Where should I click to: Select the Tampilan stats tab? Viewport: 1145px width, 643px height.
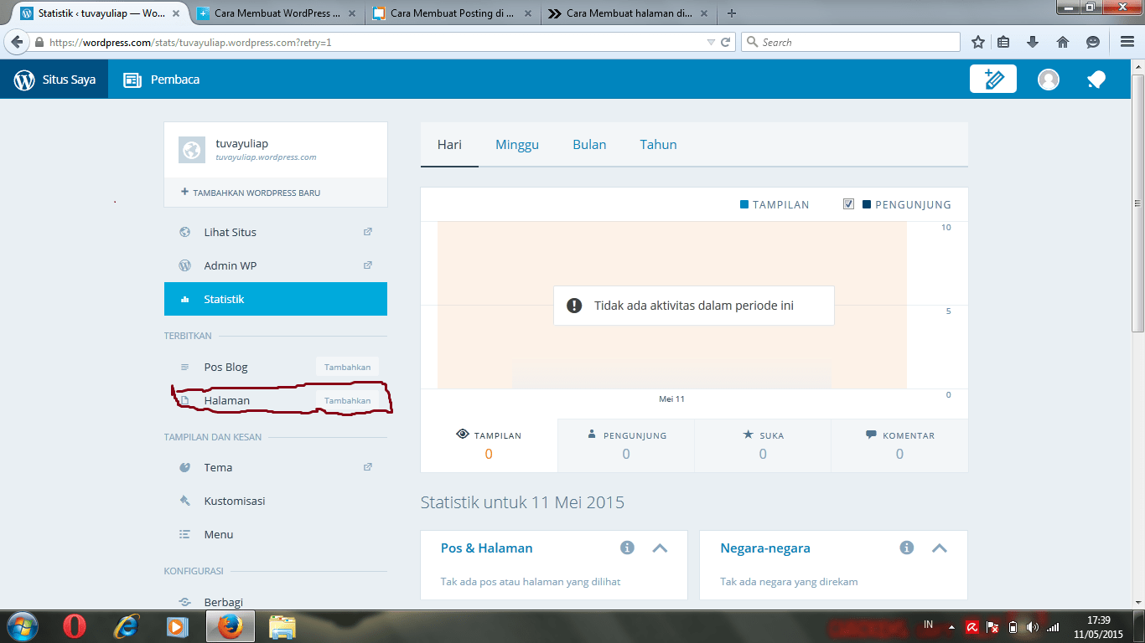pos(489,445)
